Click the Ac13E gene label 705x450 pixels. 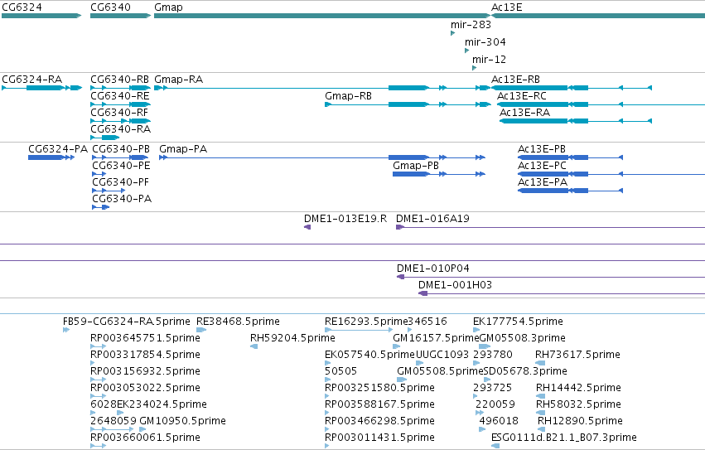507,7
